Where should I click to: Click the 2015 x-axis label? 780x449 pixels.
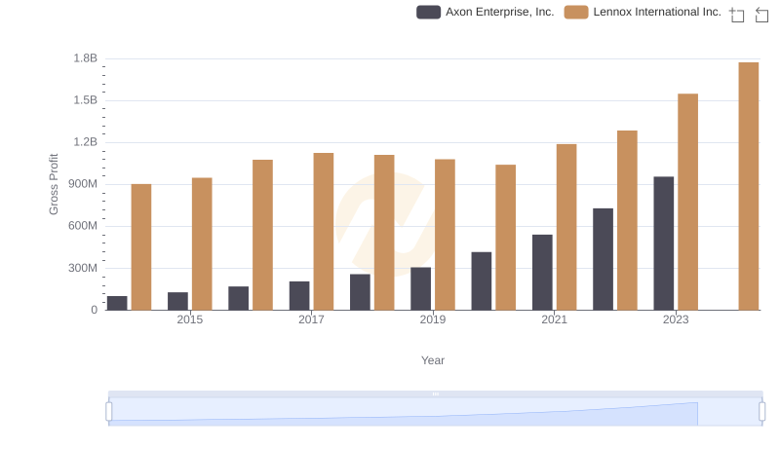(x=189, y=319)
